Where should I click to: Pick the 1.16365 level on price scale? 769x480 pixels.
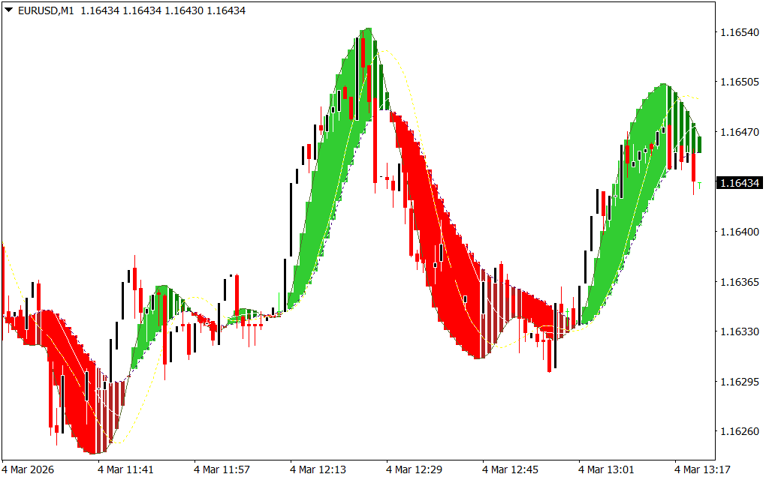tap(739, 283)
